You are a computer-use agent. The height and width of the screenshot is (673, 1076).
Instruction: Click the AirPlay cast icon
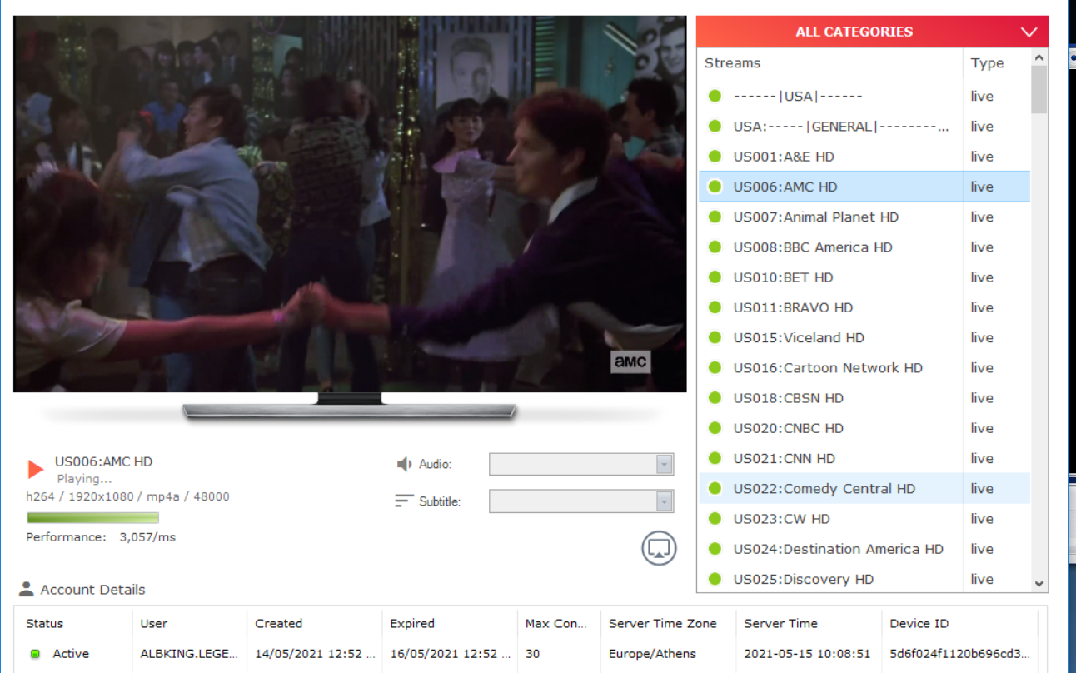[659, 548]
